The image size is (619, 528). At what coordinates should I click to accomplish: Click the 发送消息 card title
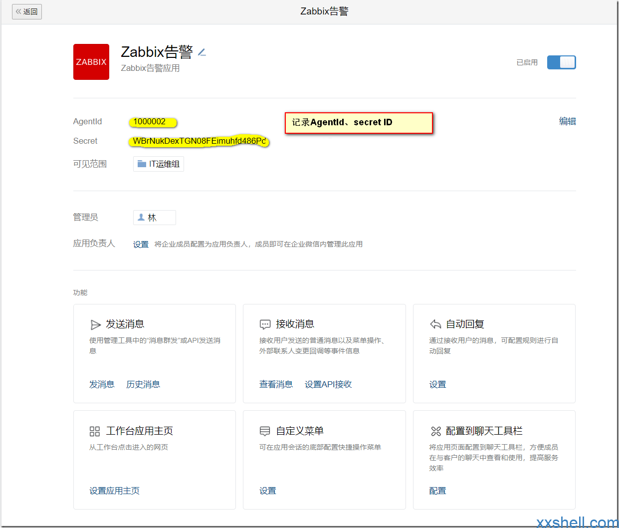tap(125, 324)
